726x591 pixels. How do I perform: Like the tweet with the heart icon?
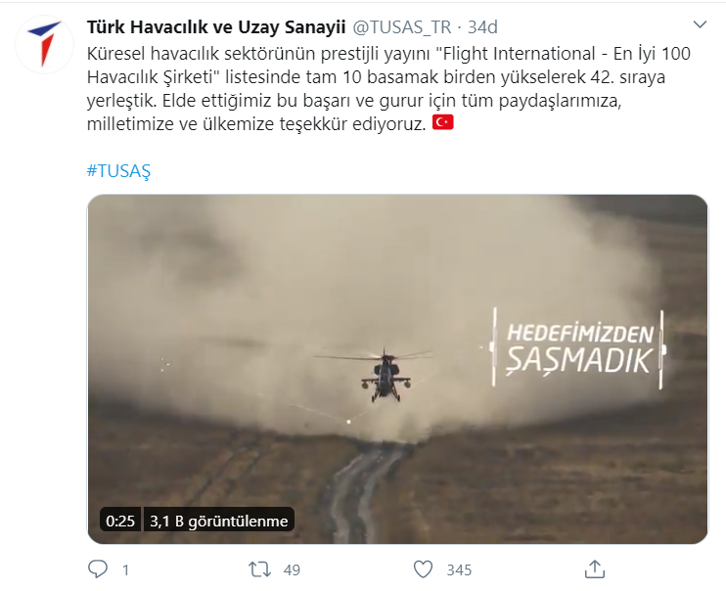tap(423, 569)
